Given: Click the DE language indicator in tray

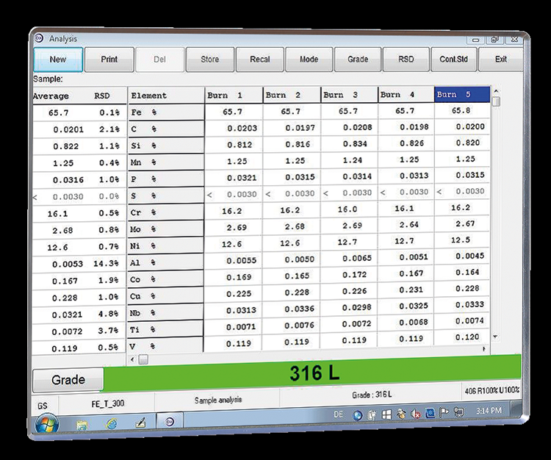Looking at the screenshot, I should (x=338, y=415).
